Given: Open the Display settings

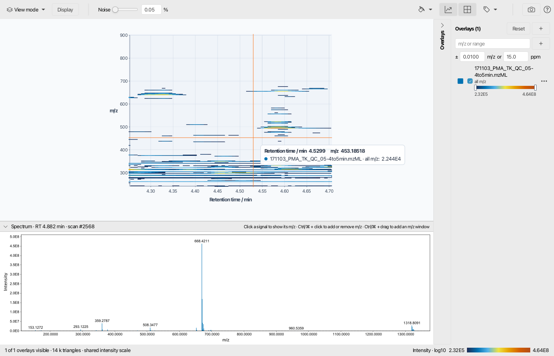Looking at the screenshot, I should coord(65,9).
